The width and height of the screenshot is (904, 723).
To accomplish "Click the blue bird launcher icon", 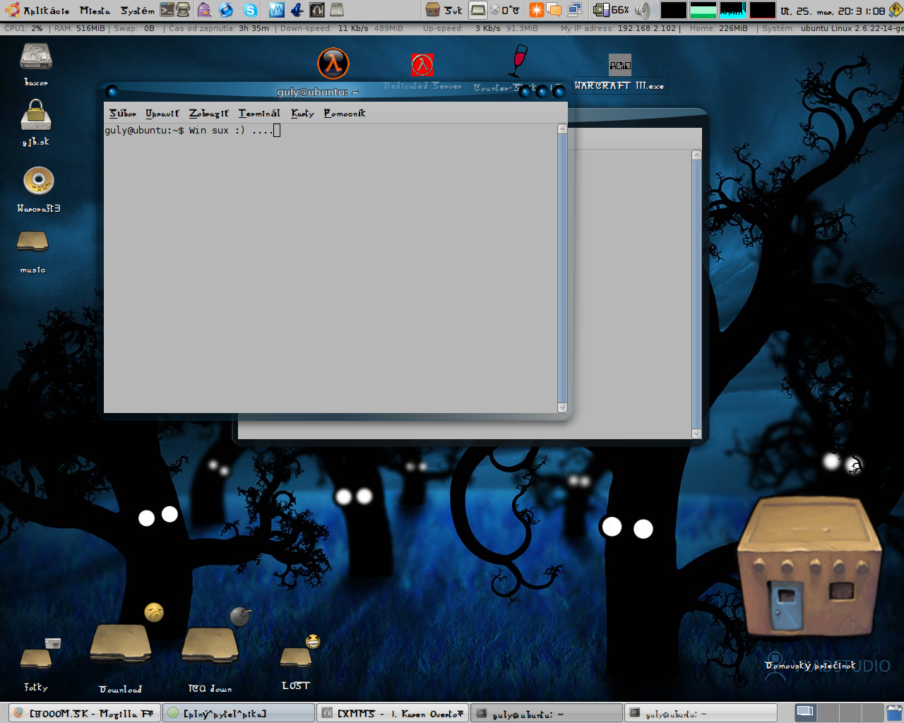I will click(297, 10).
